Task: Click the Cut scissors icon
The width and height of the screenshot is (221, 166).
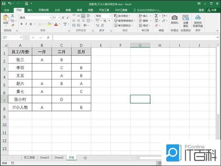Action: point(13,16)
